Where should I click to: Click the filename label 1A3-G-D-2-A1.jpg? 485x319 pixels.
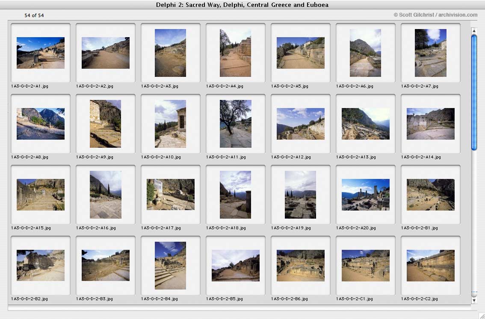[x=30, y=86]
